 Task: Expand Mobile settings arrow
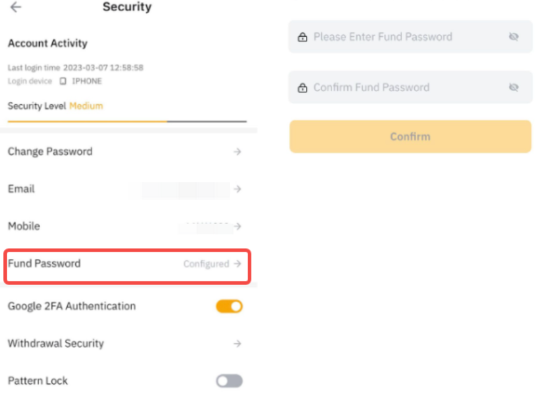(237, 227)
